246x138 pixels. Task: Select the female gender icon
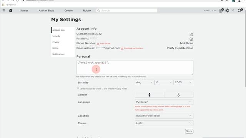[x=178, y=95]
